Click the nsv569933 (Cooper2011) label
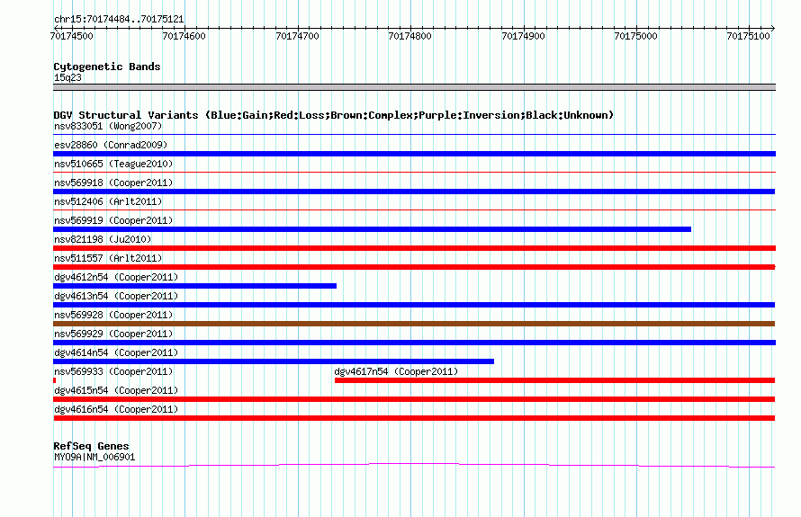Image resolution: width=801 pixels, height=517 pixels. (x=113, y=371)
